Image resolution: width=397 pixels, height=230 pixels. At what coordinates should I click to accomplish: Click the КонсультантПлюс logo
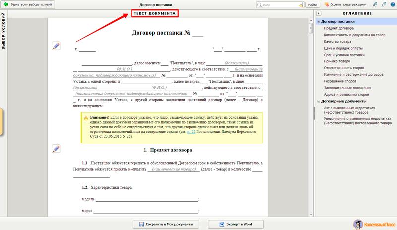click(374, 224)
